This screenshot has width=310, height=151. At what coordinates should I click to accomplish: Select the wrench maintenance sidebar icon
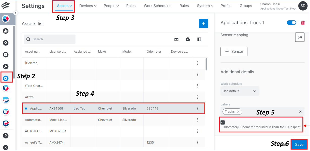click(x=6, y=66)
